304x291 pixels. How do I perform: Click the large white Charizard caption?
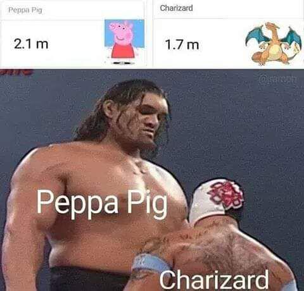coord(214,279)
